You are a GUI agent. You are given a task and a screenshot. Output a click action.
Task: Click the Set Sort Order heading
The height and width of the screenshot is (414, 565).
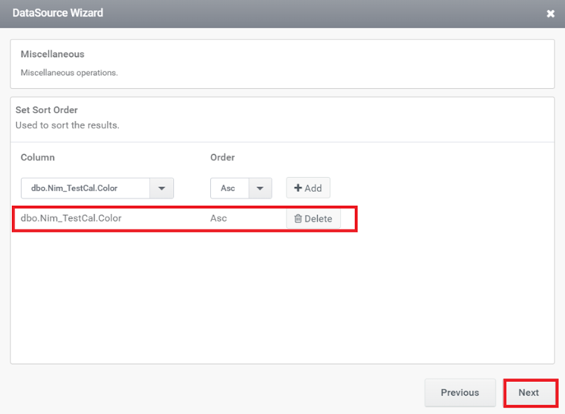coord(46,109)
